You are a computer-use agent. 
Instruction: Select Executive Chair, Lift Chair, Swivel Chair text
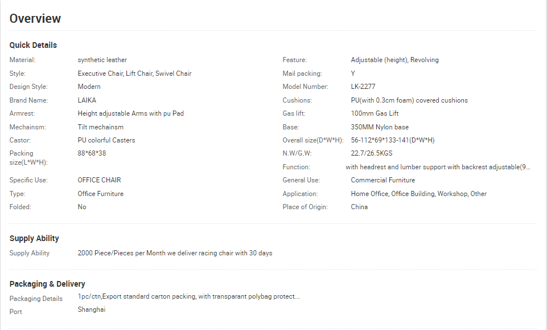[x=135, y=74]
